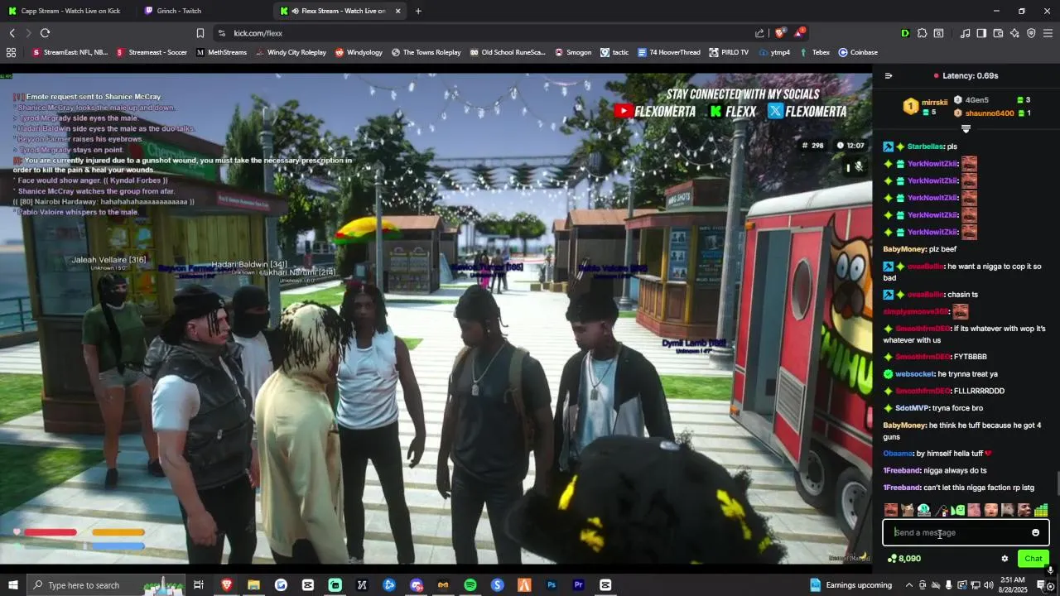Screen dimensions: 1060x596
Task: Click the music note playlist icon
Action: [x=965, y=33]
